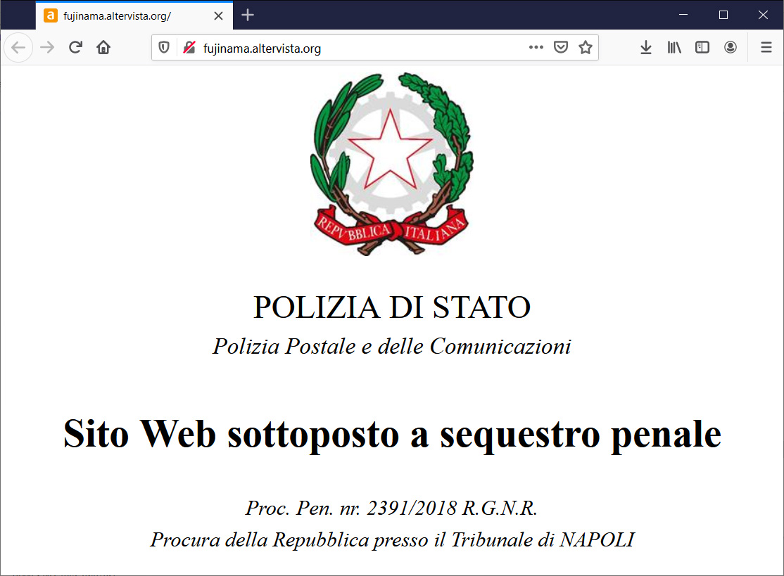
Task: Close the Firefox window
Action: (763, 15)
